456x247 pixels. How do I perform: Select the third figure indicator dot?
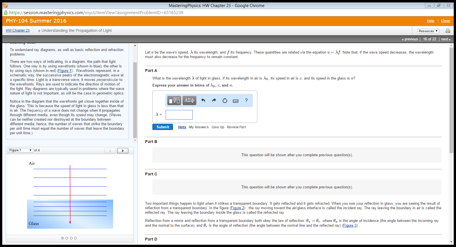pos(71,238)
